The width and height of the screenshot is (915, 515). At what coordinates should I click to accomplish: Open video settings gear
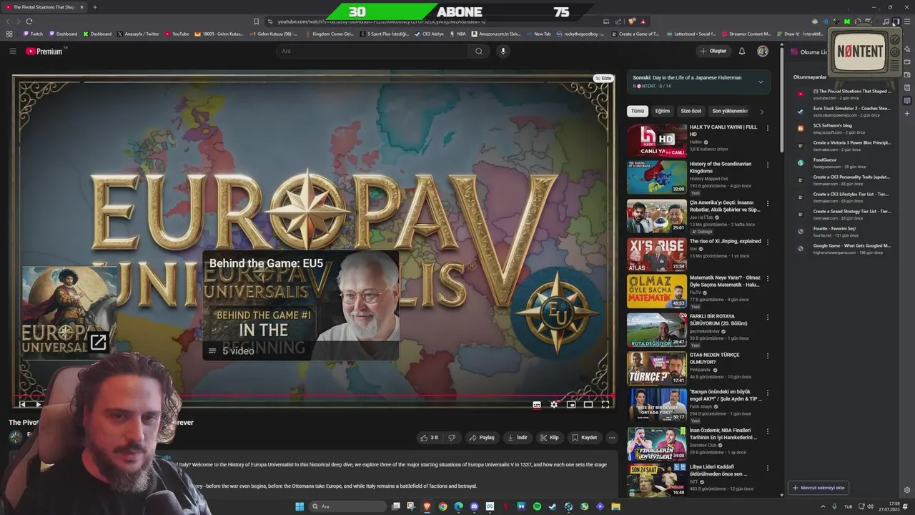(554, 405)
